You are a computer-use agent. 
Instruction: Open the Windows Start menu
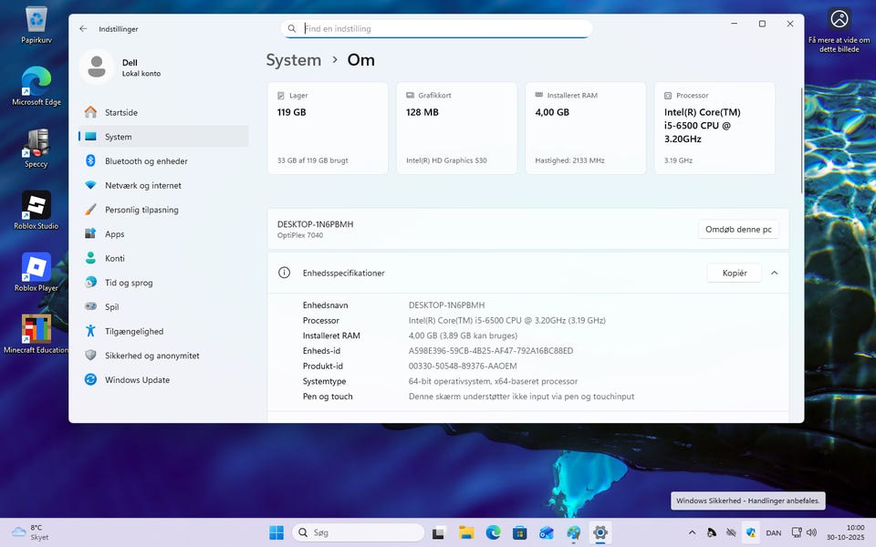[x=276, y=532]
